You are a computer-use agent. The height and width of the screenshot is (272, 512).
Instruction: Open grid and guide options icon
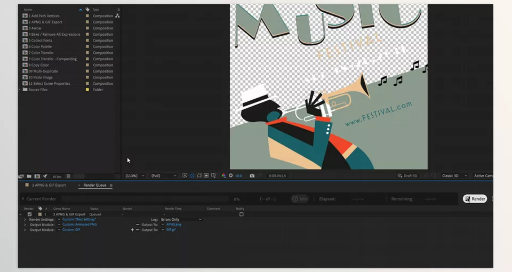[x=213, y=175]
